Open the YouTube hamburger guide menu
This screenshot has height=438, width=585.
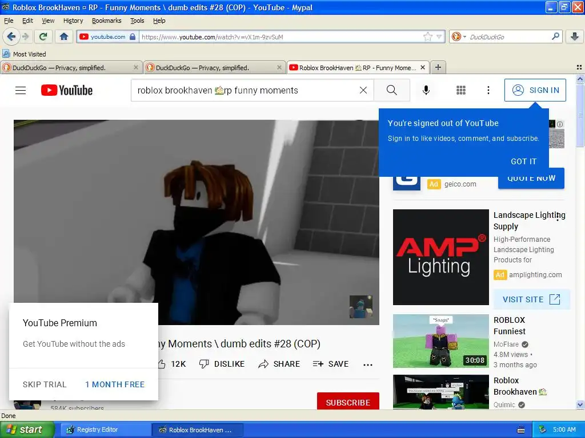[x=21, y=90]
